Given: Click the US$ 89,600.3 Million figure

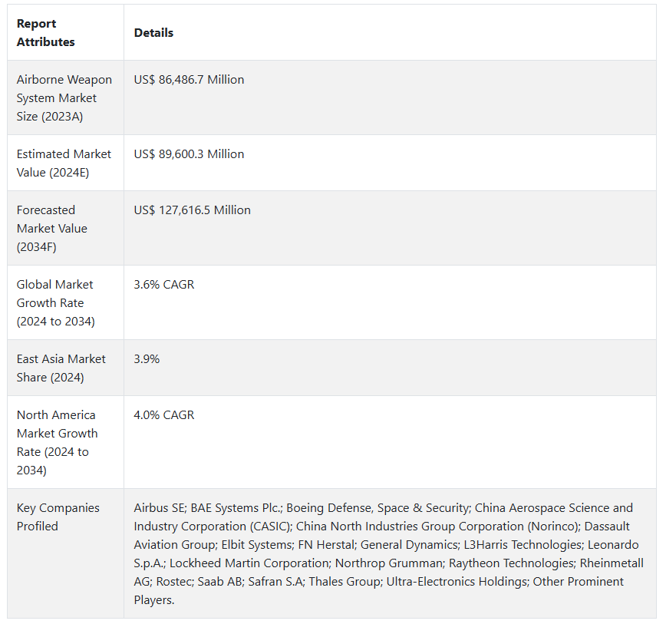Looking at the screenshot, I should point(189,154).
